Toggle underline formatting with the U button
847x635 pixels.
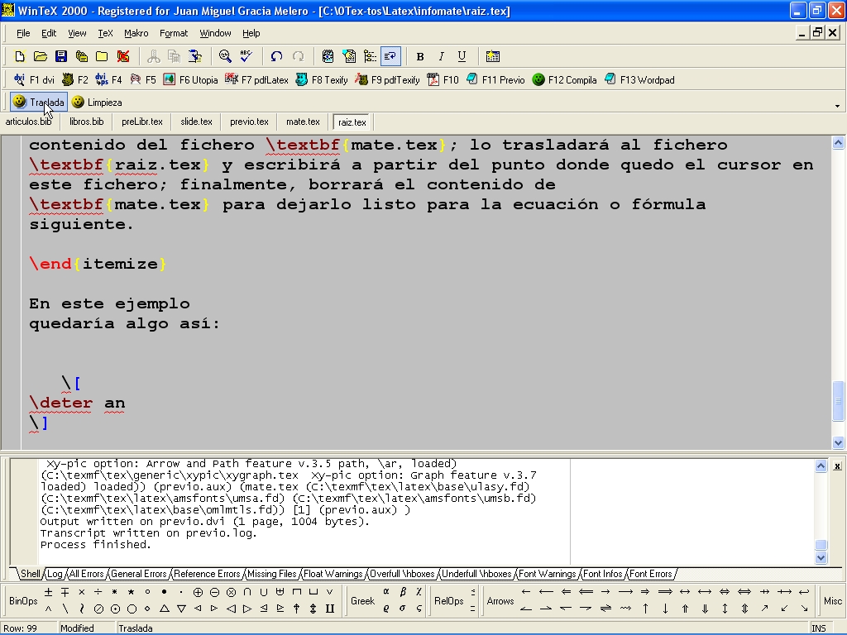point(462,56)
